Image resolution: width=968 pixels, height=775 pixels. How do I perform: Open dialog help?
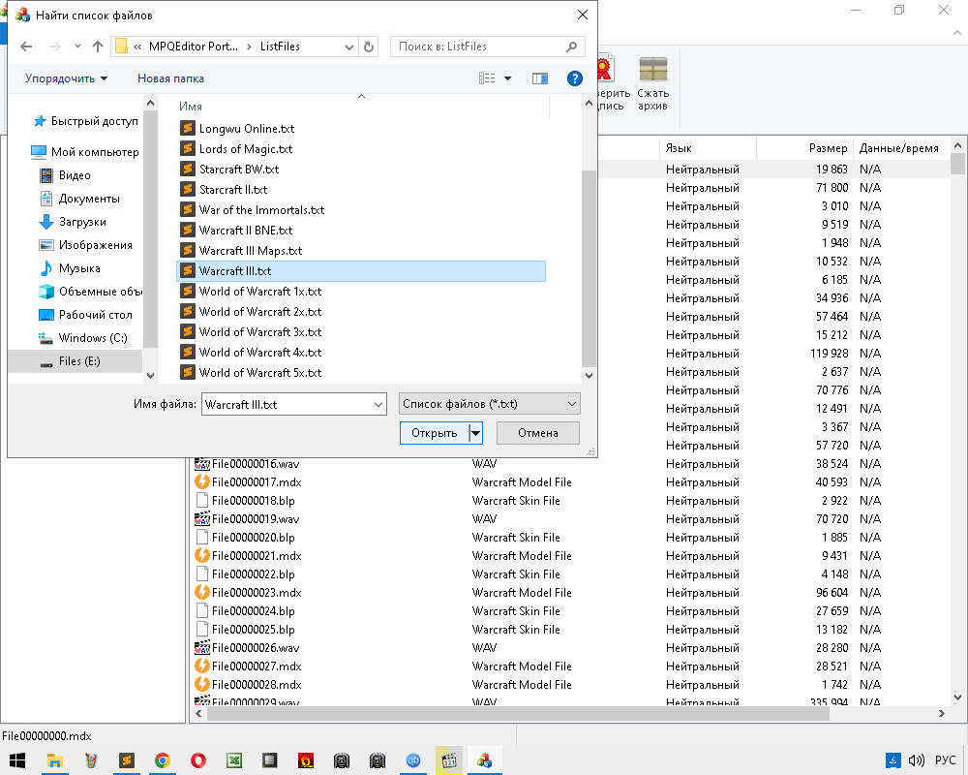pyautogui.click(x=575, y=78)
